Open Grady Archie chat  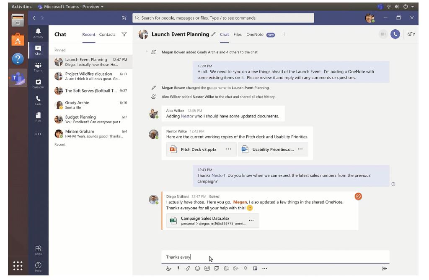point(90,105)
